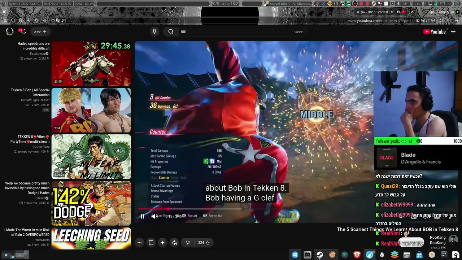The image size is (462, 260).
Task: Open the 142% Dodge Hades thumbnail
Action: pyautogui.click(x=91, y=203)
